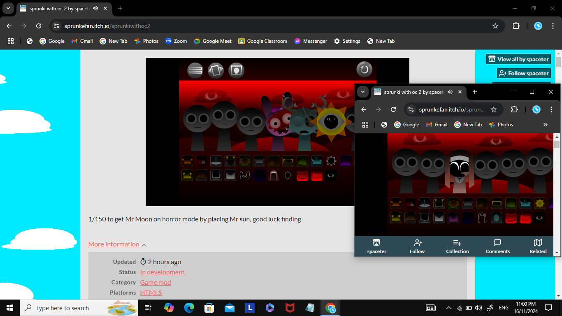Open the Windows Start menu
Viewport: 562px width, 316px height.
click(x=10, y=308)
